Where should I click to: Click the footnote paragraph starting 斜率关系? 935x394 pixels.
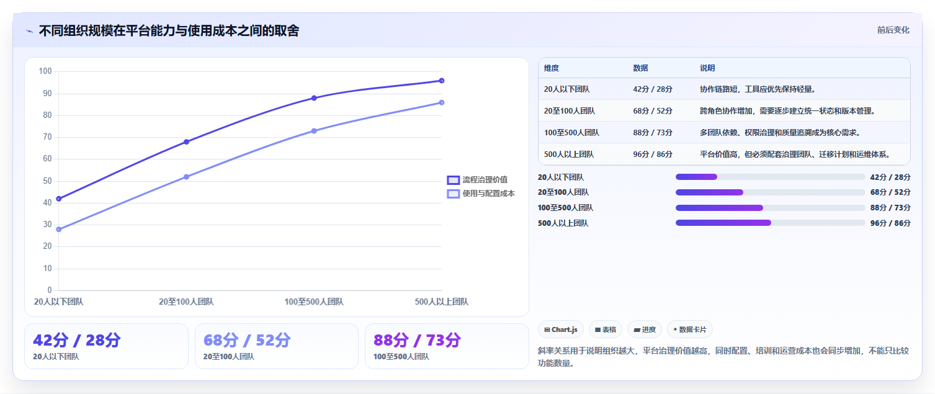[x=724, y=357]
